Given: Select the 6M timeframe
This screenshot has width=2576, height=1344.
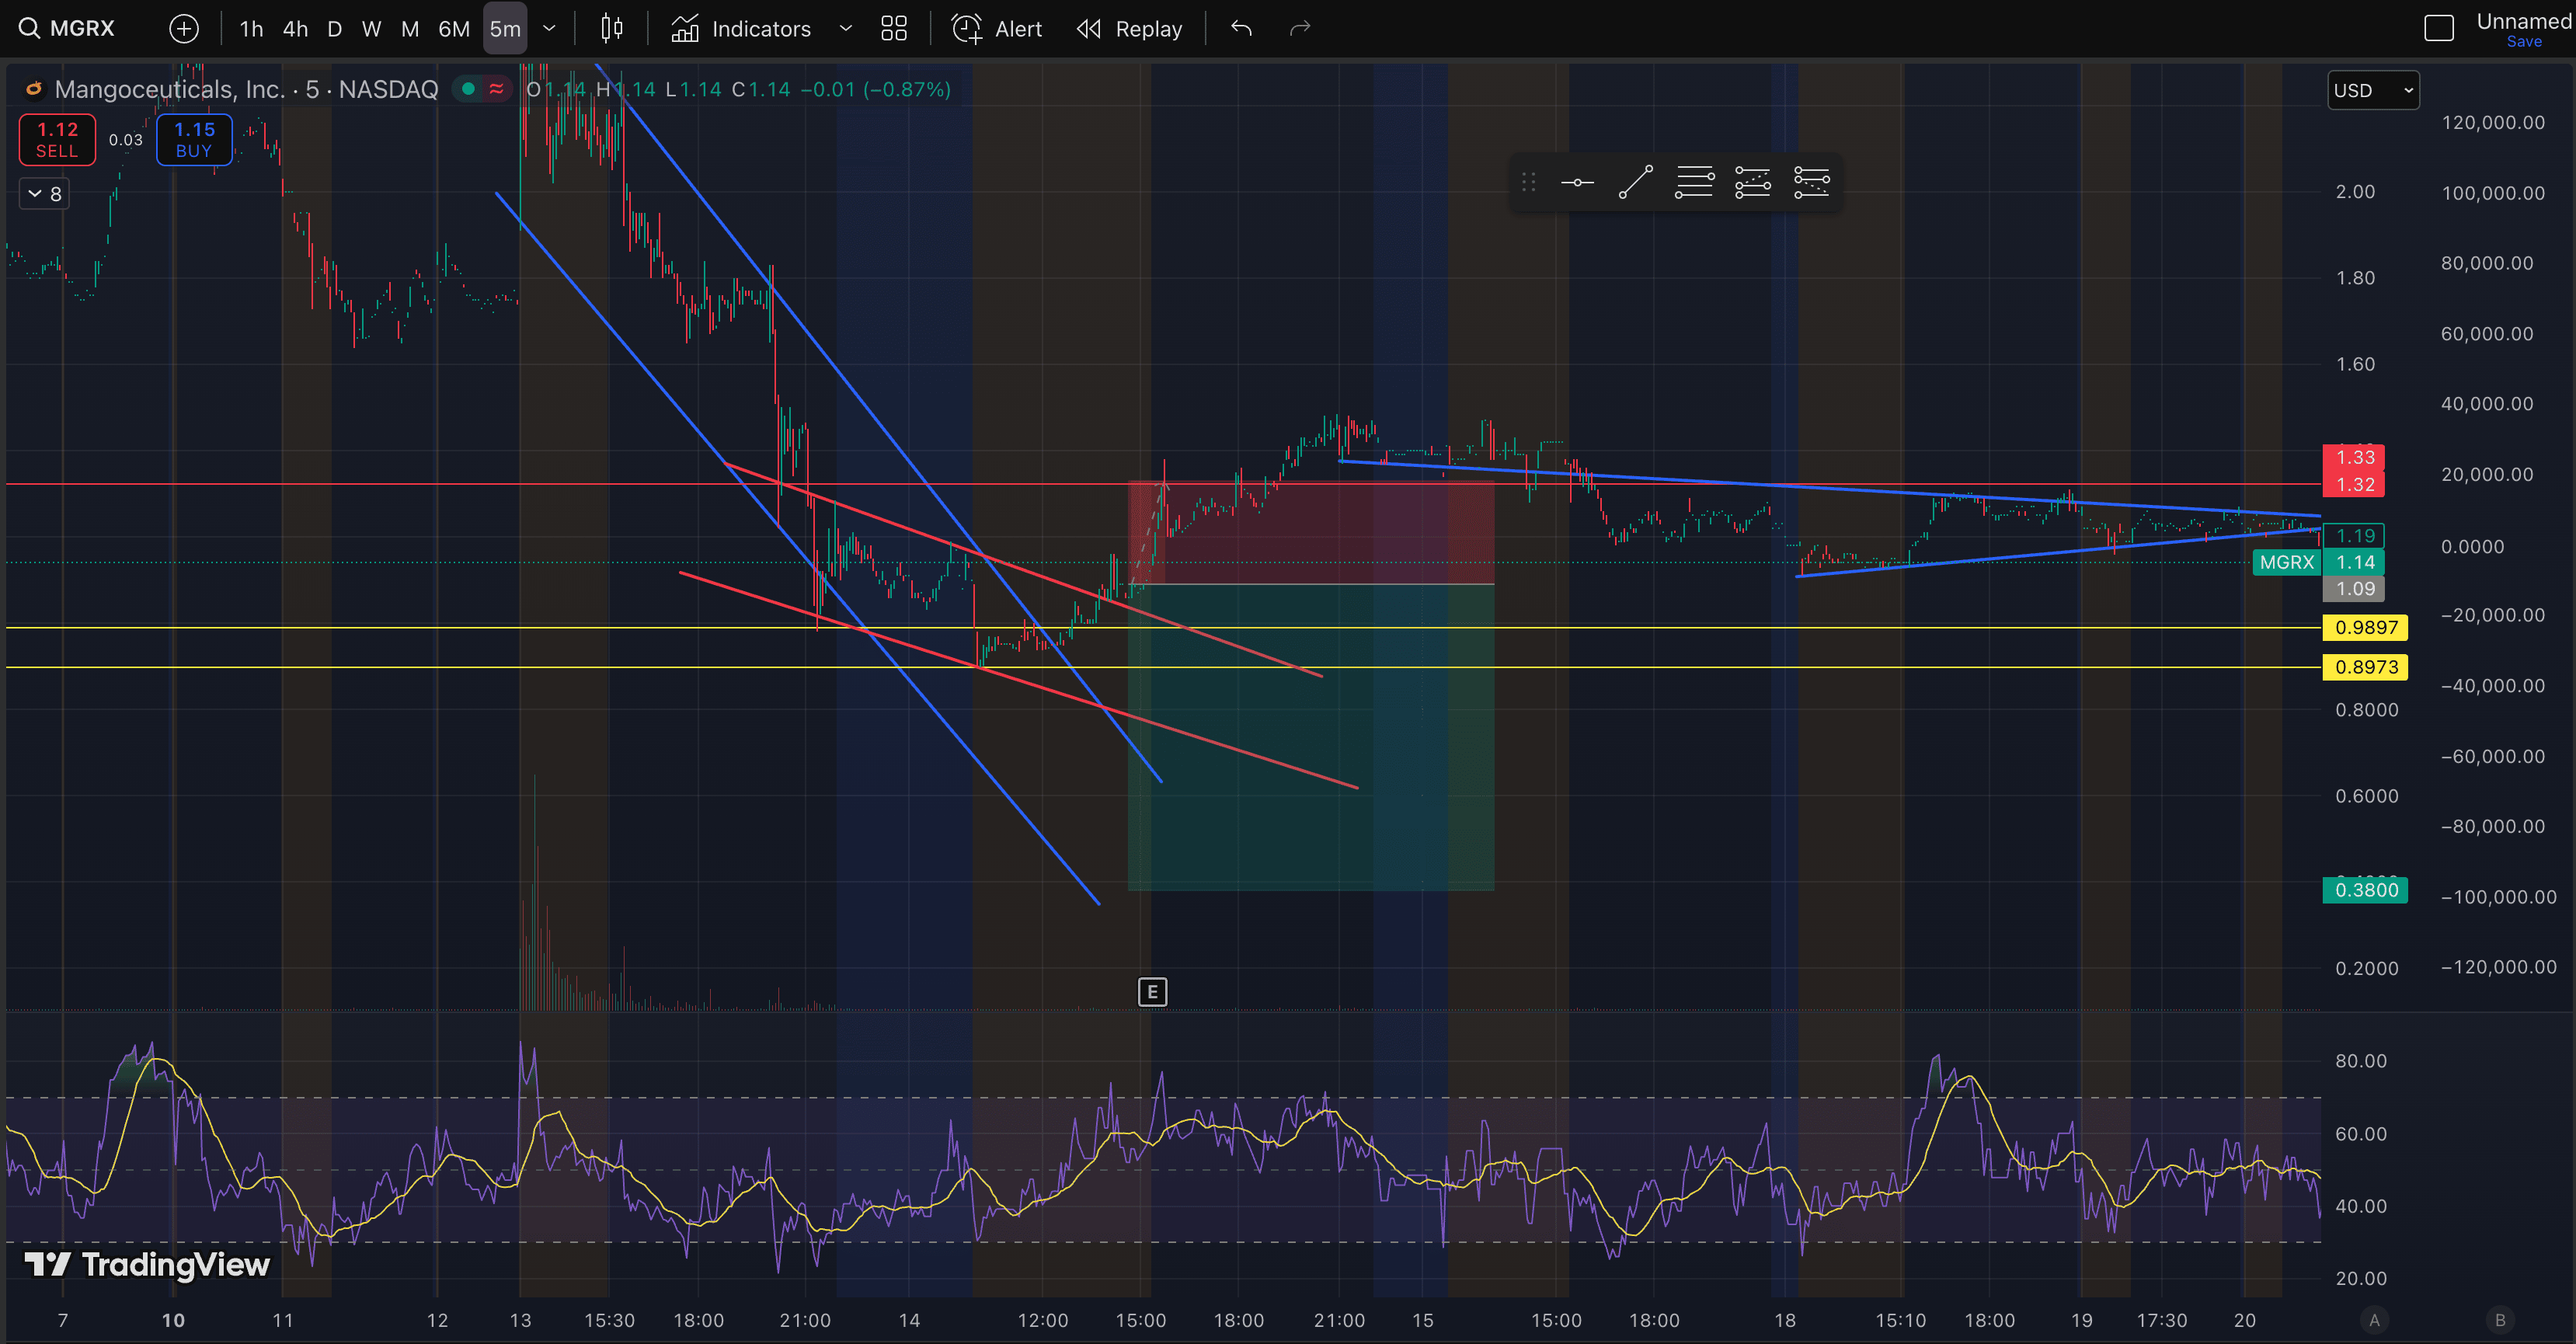Looking at the screenshot, I should 454,29.
